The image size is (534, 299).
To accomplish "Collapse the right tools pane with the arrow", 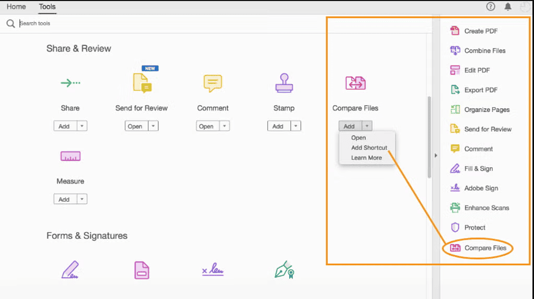I will point(436,155).
